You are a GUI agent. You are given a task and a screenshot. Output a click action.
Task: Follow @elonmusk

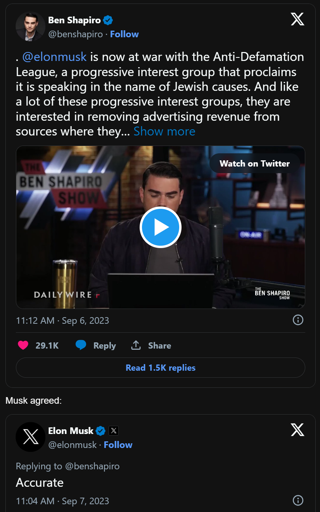point(118,445)
